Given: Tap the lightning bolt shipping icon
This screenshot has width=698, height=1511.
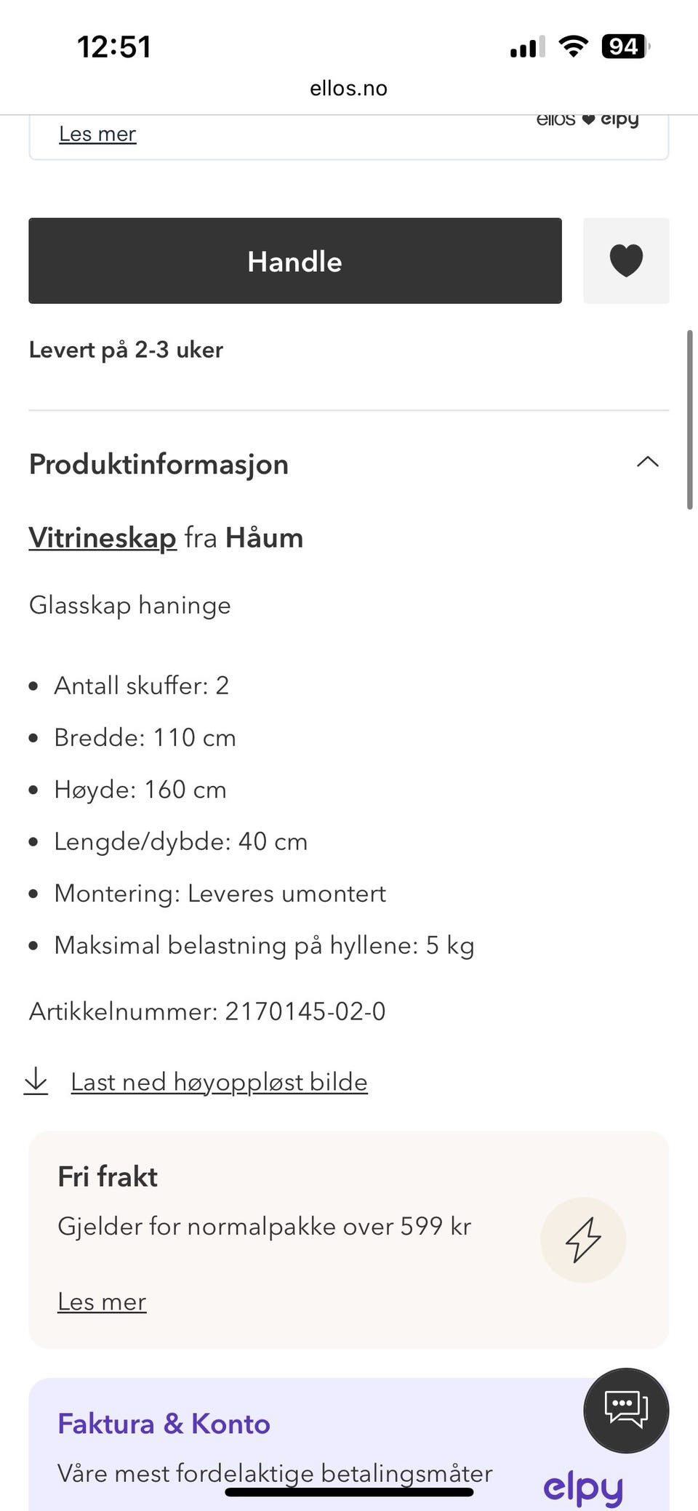Looking at the screenshot, I should click(x=582, y=1239).
